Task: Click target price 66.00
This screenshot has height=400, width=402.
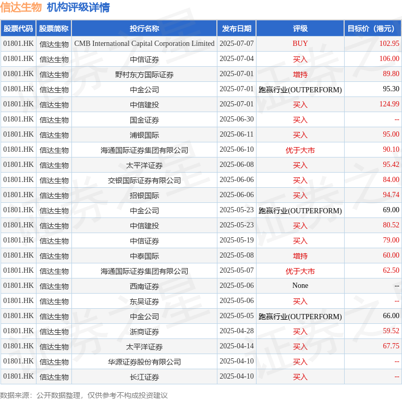Action: pyautogui.click(x=391, y=316)
